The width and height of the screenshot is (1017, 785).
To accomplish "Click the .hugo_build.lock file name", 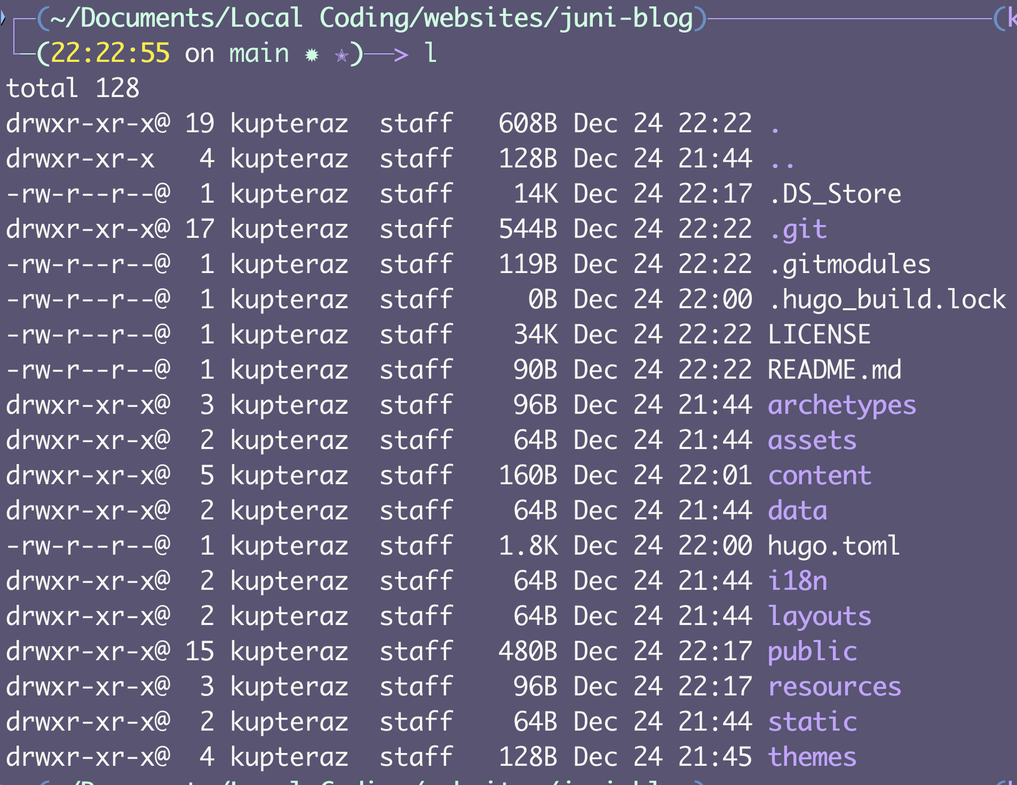I will click(886, 300).
